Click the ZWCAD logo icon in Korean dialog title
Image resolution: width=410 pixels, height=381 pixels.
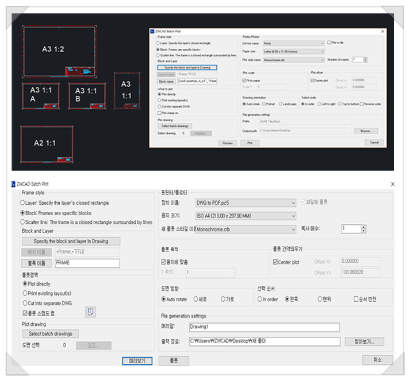coord(13,184)
